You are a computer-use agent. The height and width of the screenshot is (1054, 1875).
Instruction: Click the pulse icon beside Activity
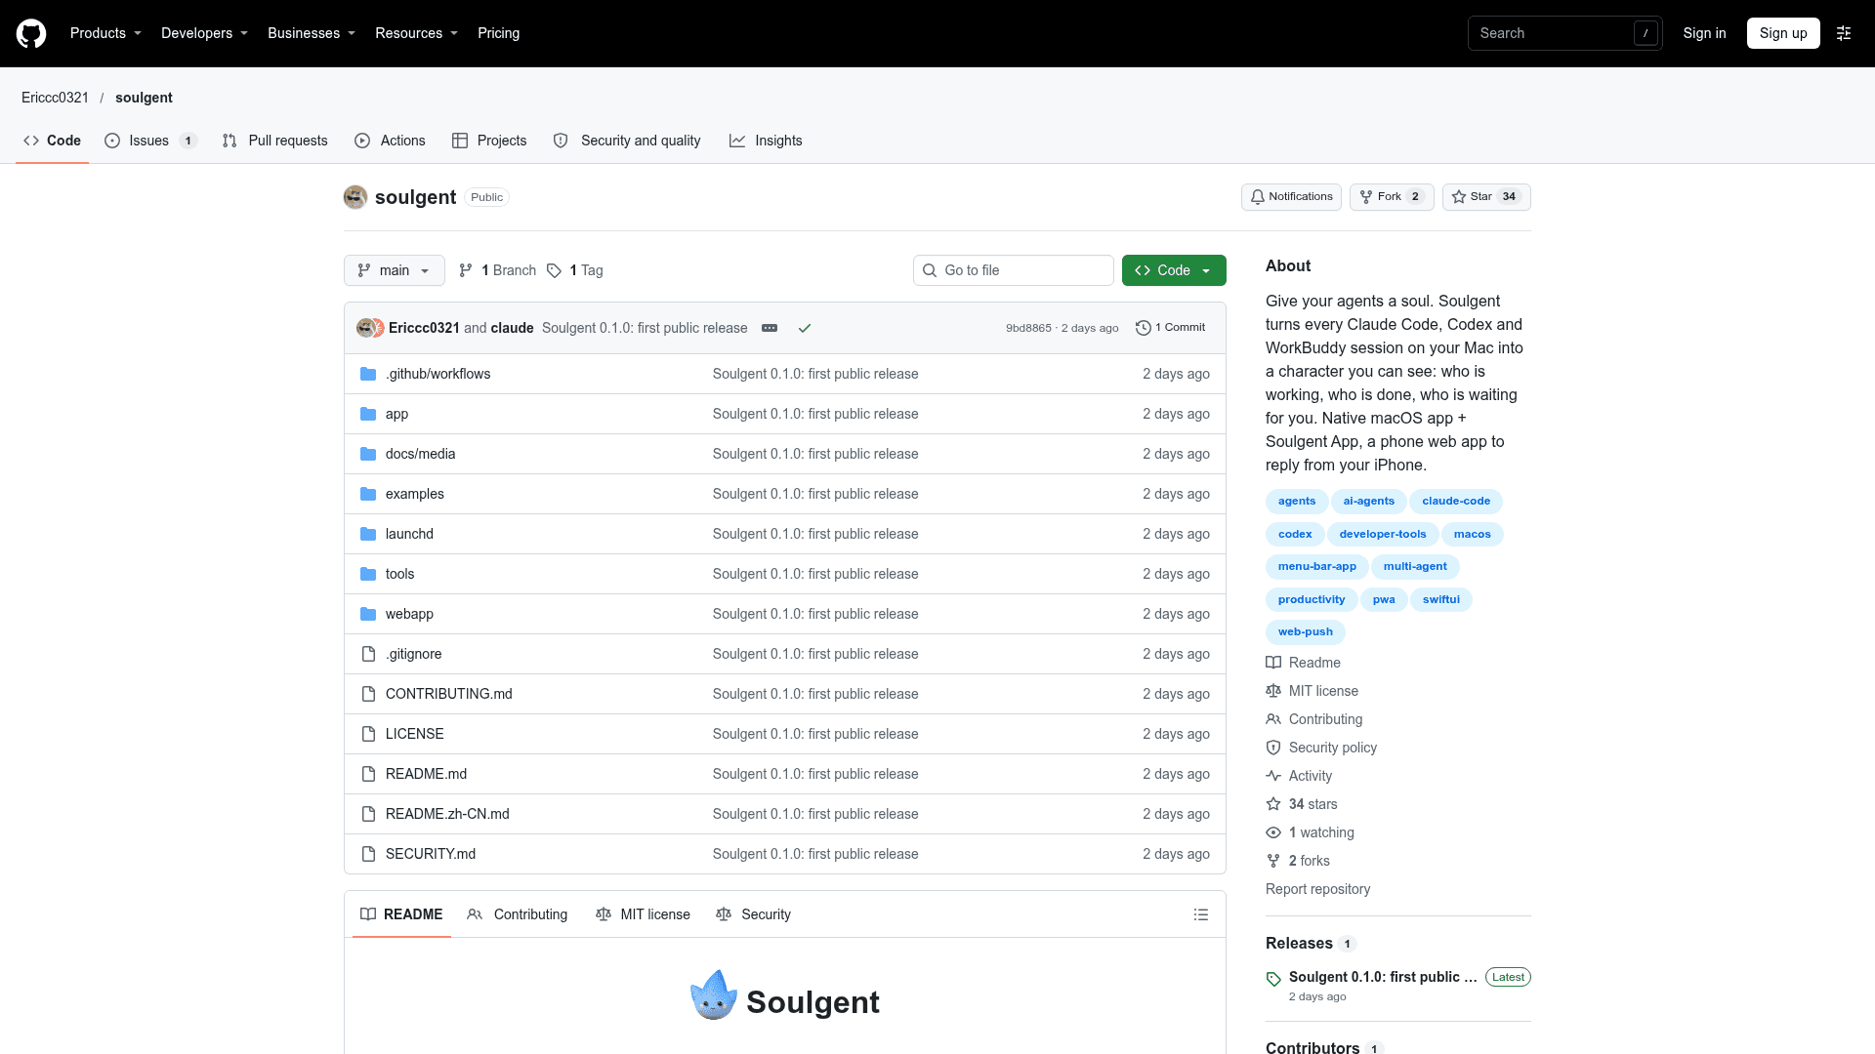[1273, 776]
